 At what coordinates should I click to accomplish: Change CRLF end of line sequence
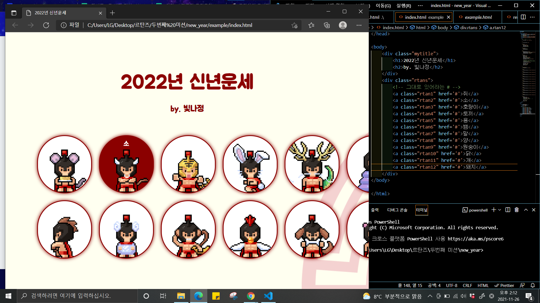pos(467,285)
